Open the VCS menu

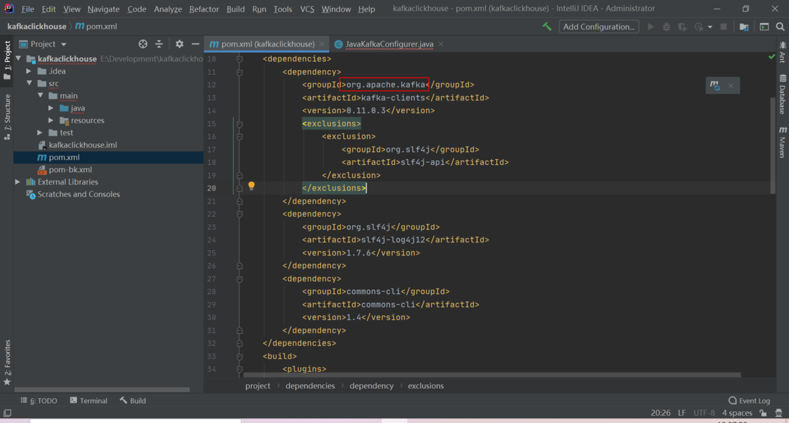[307, 9]
